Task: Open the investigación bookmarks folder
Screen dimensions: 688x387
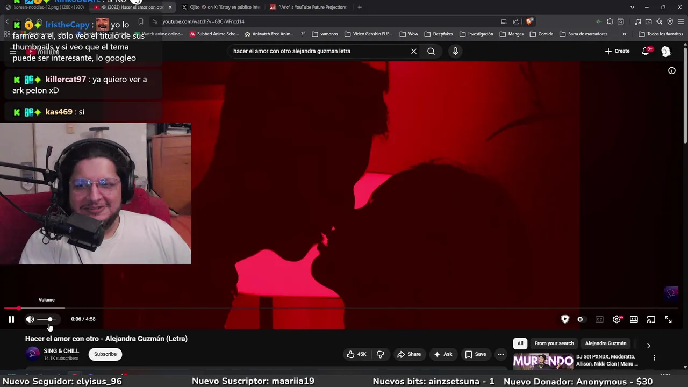Action: point(476,34)
